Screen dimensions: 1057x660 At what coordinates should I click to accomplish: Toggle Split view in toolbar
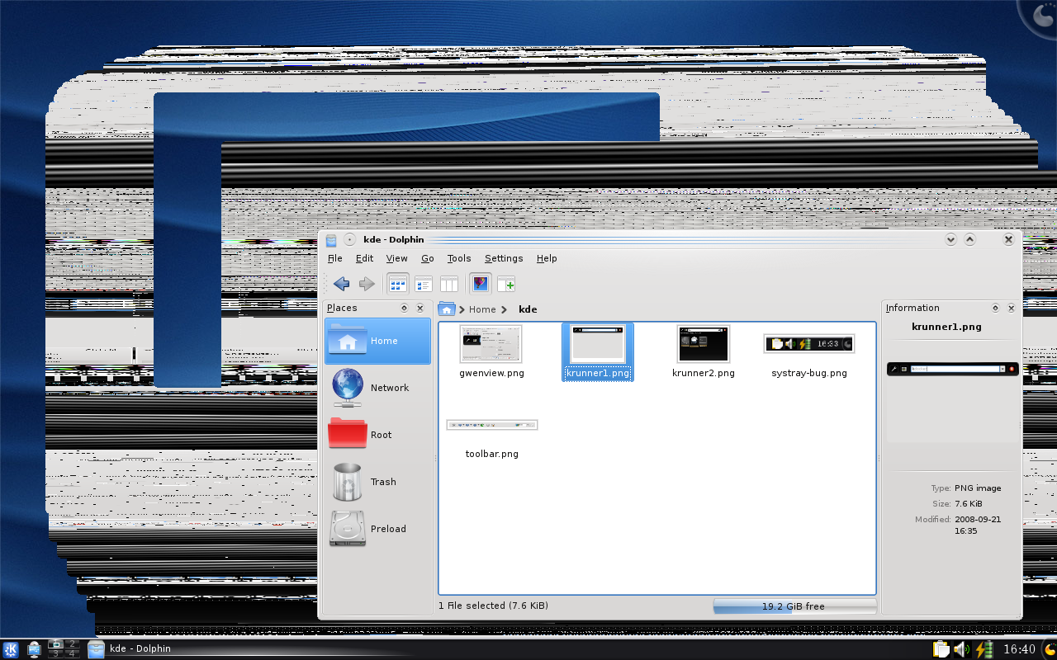click(x=506, y=284)
